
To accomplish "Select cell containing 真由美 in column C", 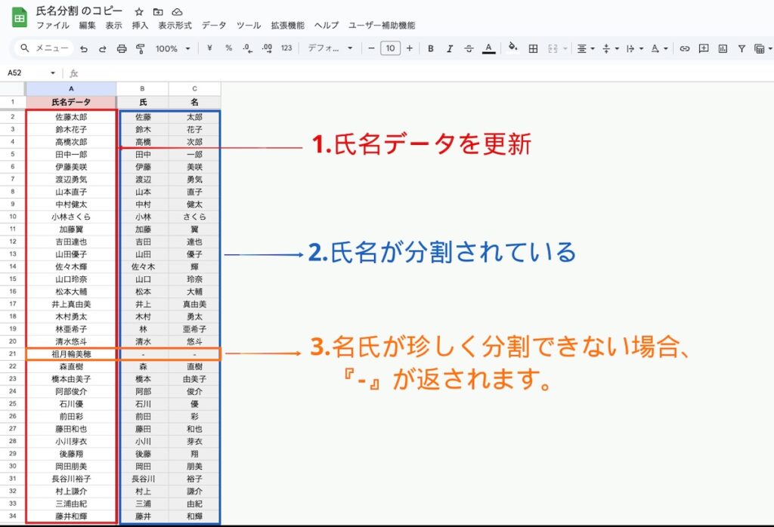I will (194, 304).
